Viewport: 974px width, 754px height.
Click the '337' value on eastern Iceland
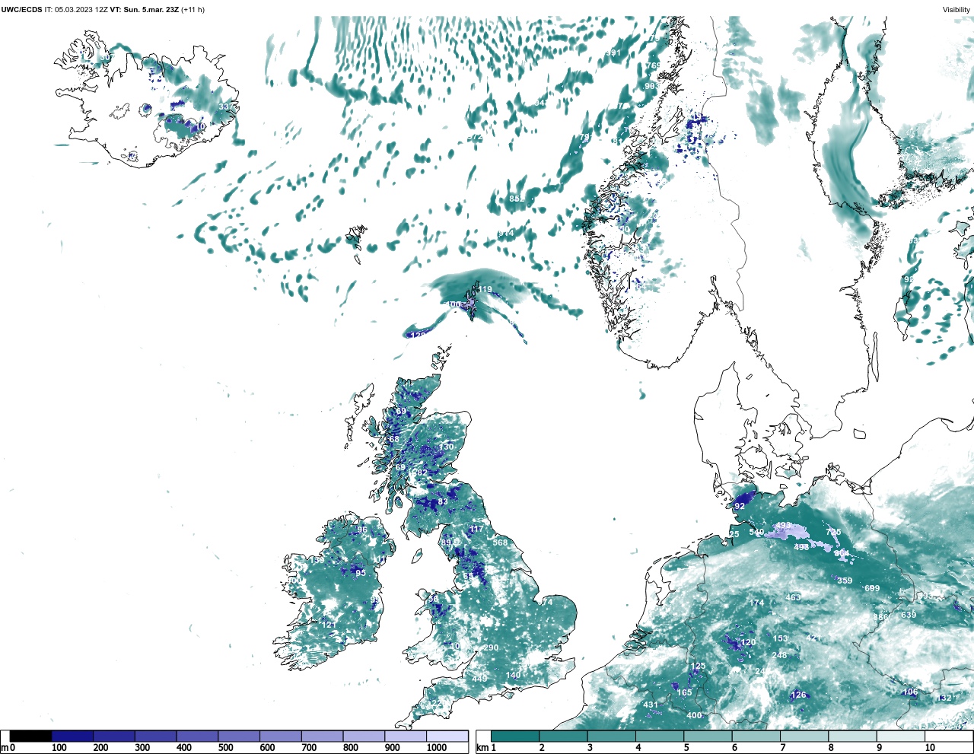point(226,107)
